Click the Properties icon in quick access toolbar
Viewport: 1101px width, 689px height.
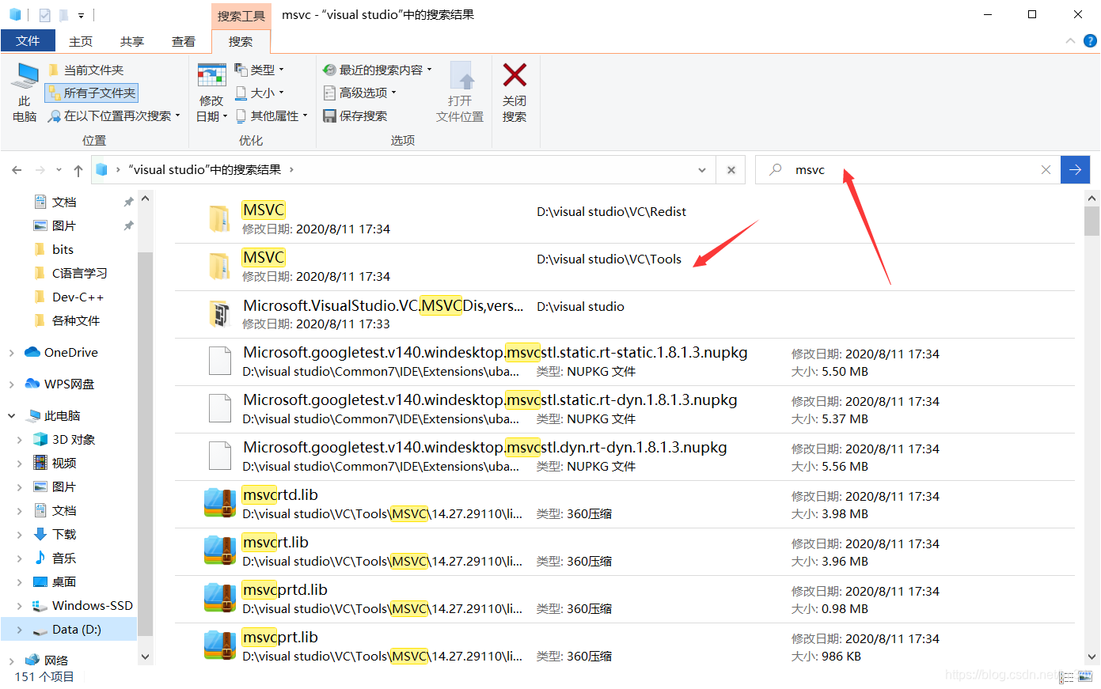(44, 15)
